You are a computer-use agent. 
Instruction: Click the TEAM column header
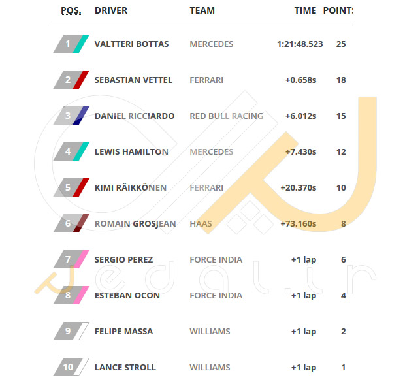(202, 10)
